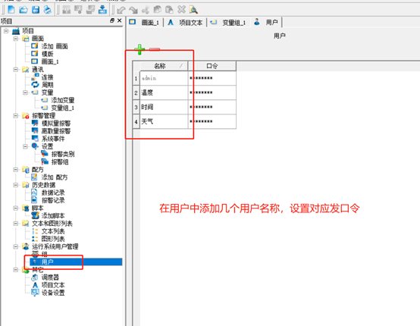Click the Paste clipboard toolbar icon
This screenshot has height=326, width=420.
coord(169,10)
